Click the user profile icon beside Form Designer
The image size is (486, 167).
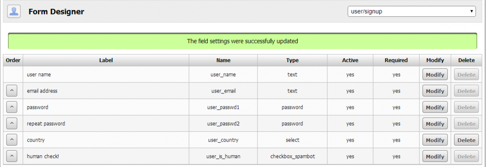point(14,11)
